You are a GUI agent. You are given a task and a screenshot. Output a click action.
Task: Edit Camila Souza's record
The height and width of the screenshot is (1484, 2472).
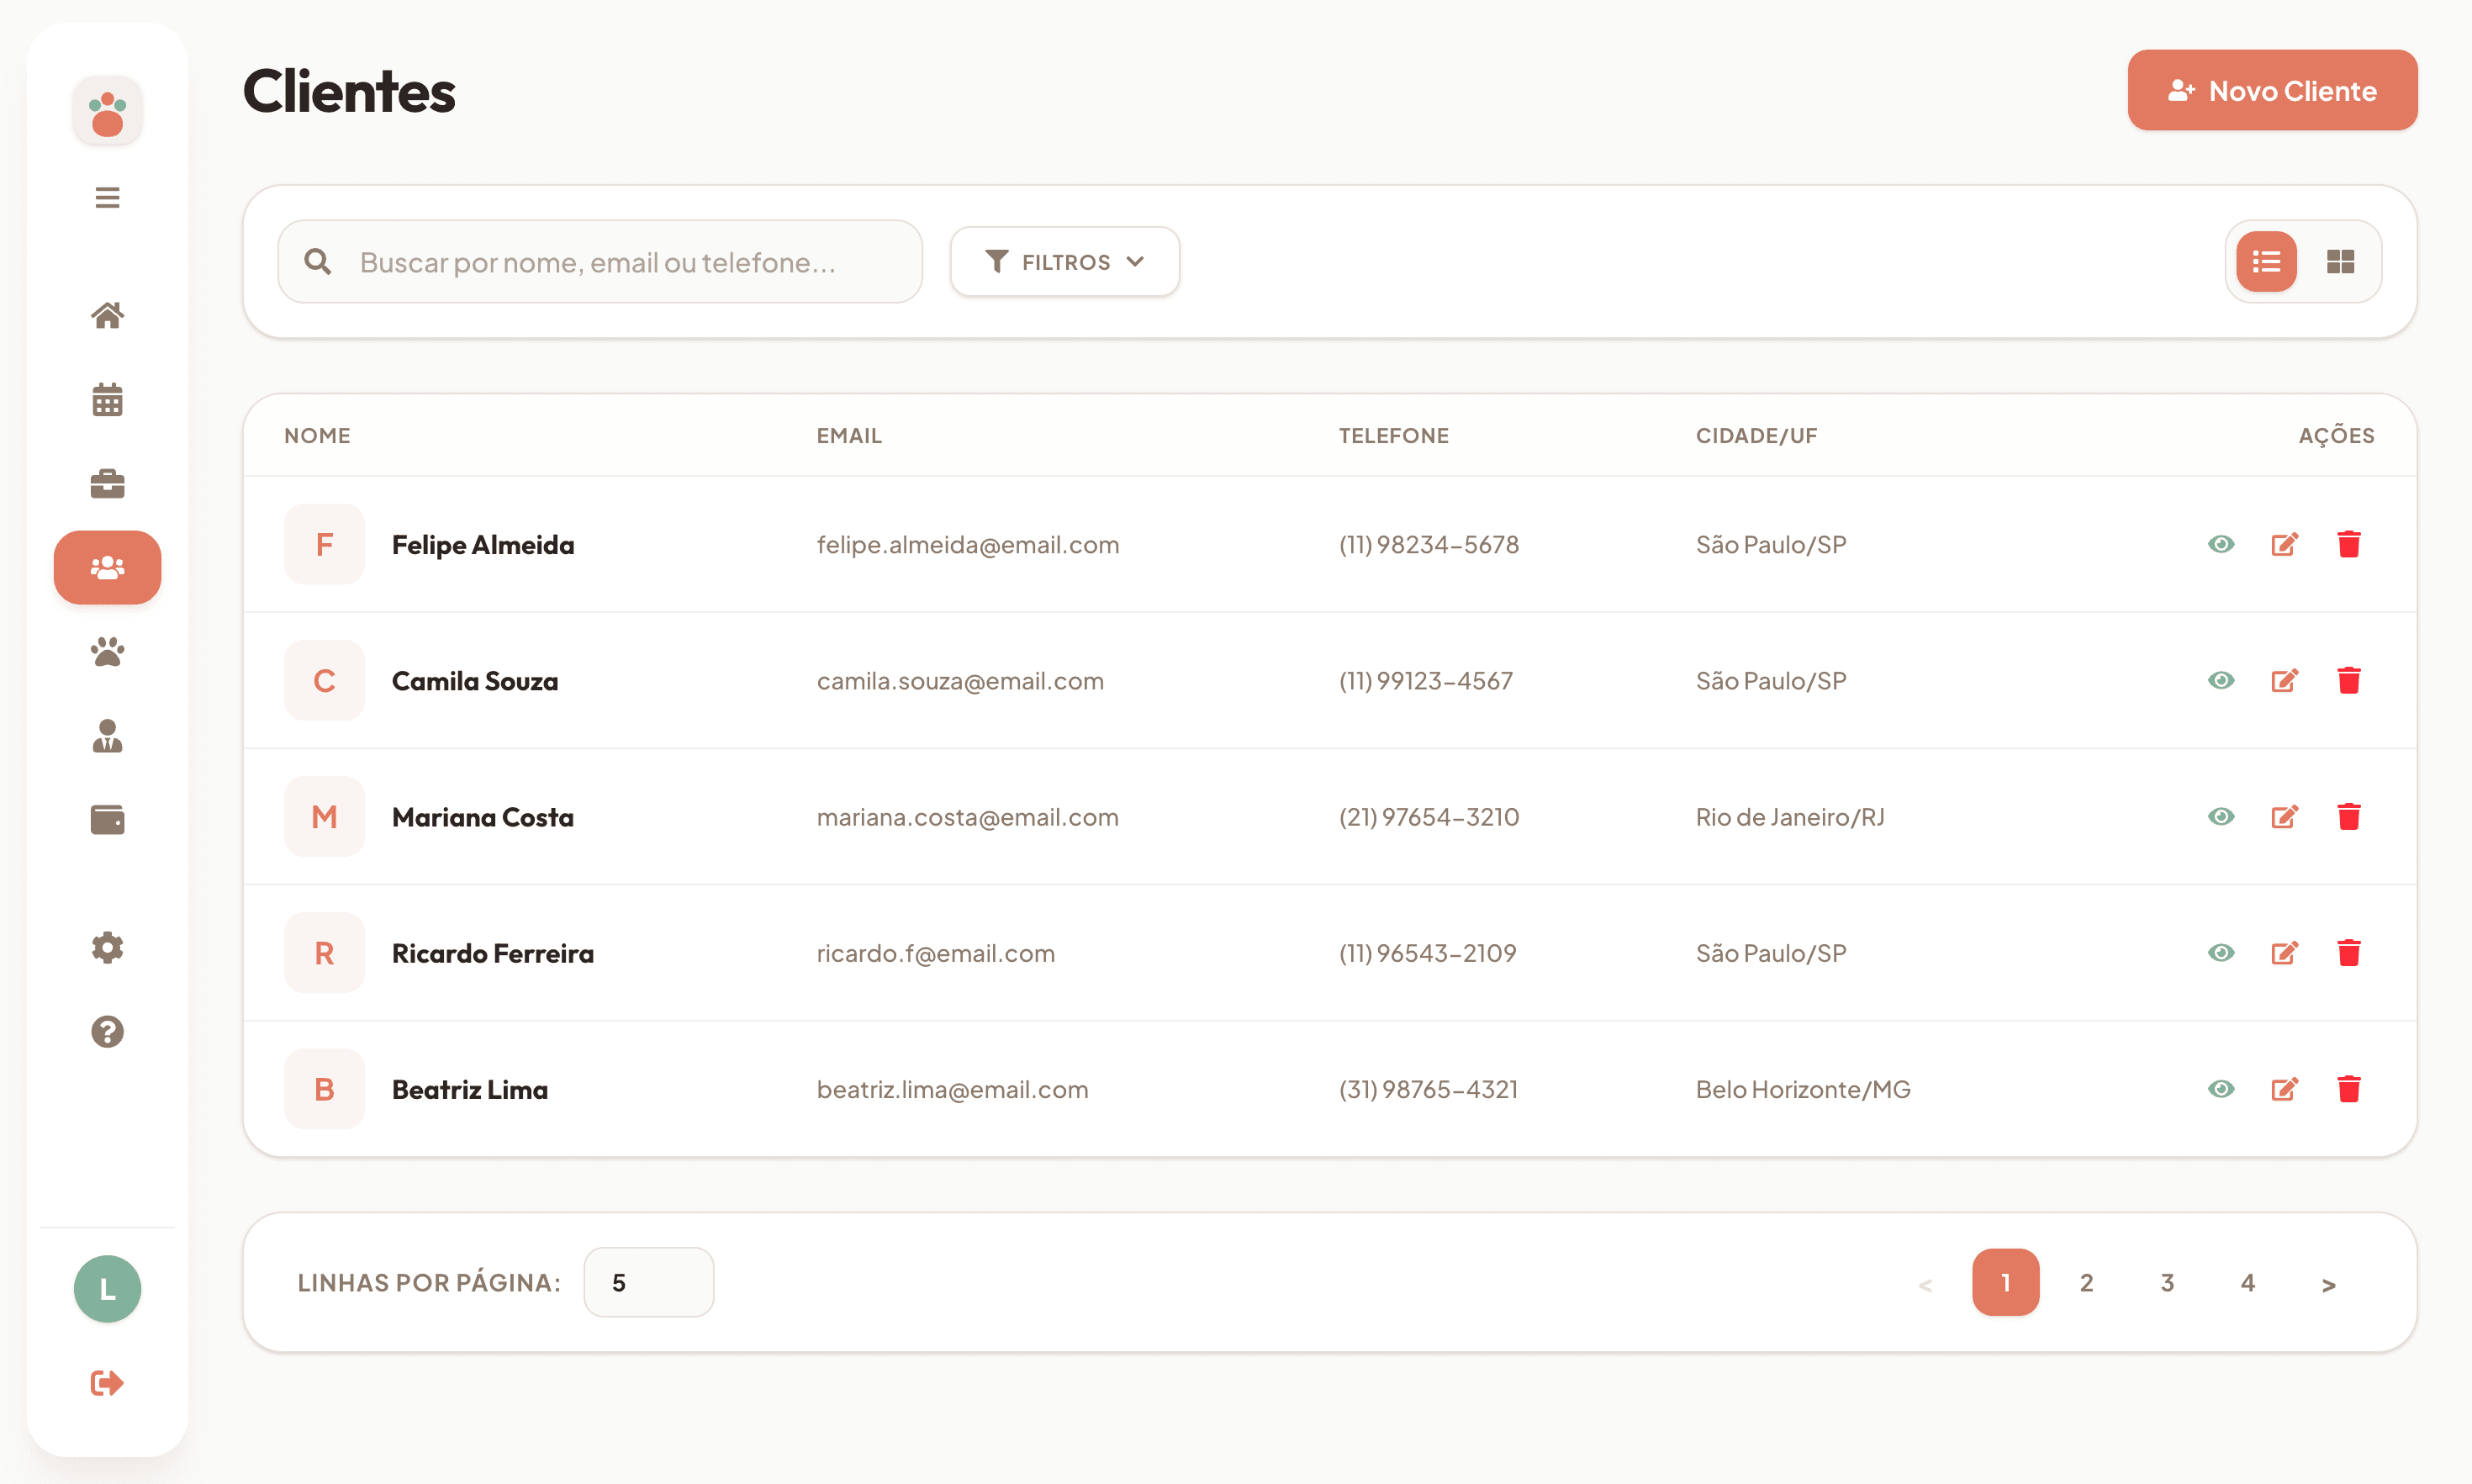tap(2285, 680)
